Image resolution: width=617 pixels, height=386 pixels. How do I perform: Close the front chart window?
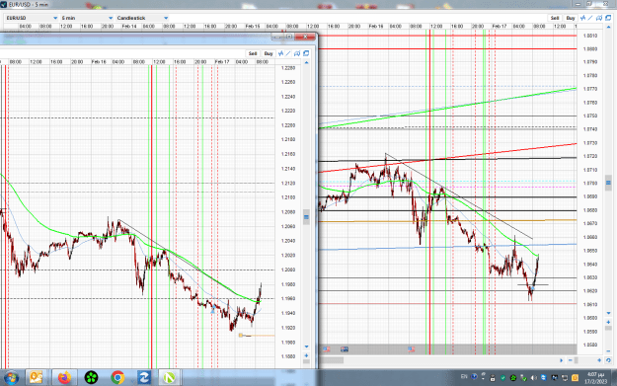coord(305,37)
